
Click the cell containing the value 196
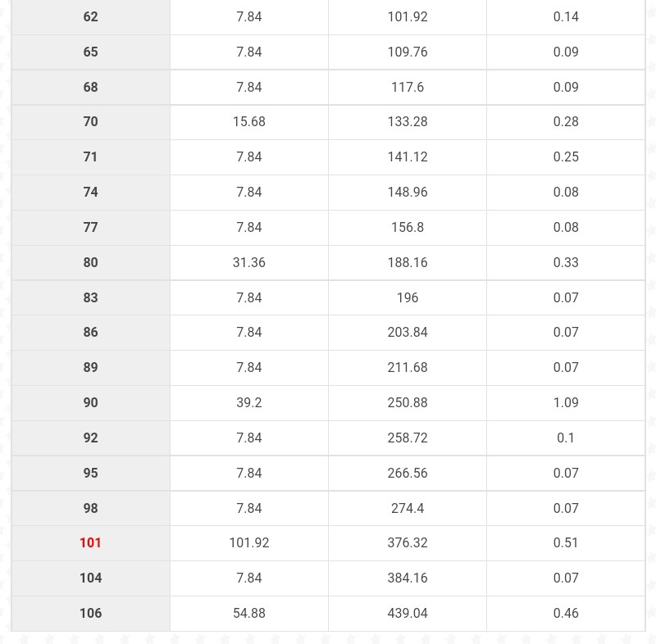(408, 297)
